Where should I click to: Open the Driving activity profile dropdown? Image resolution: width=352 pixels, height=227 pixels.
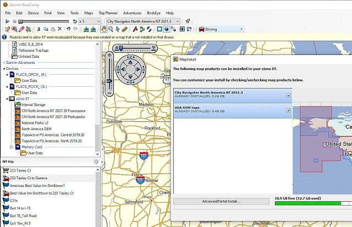pos(221,29)
